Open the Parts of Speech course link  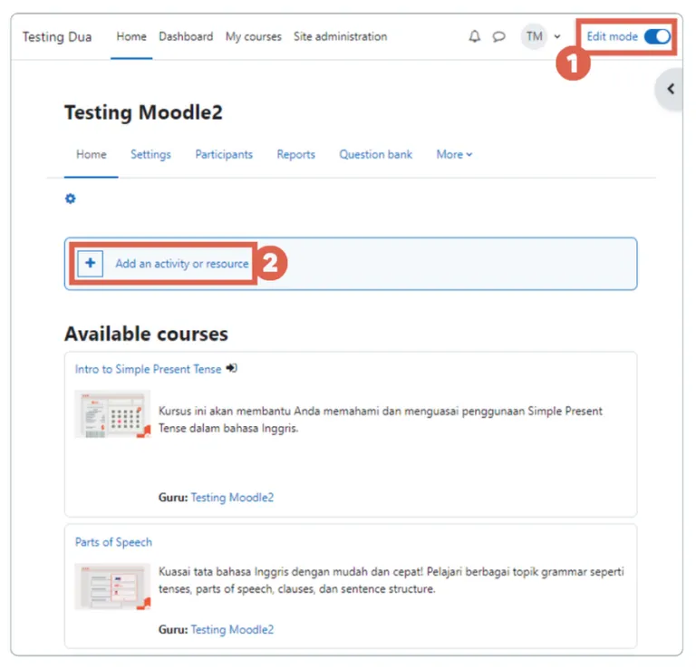pos(113,542)
